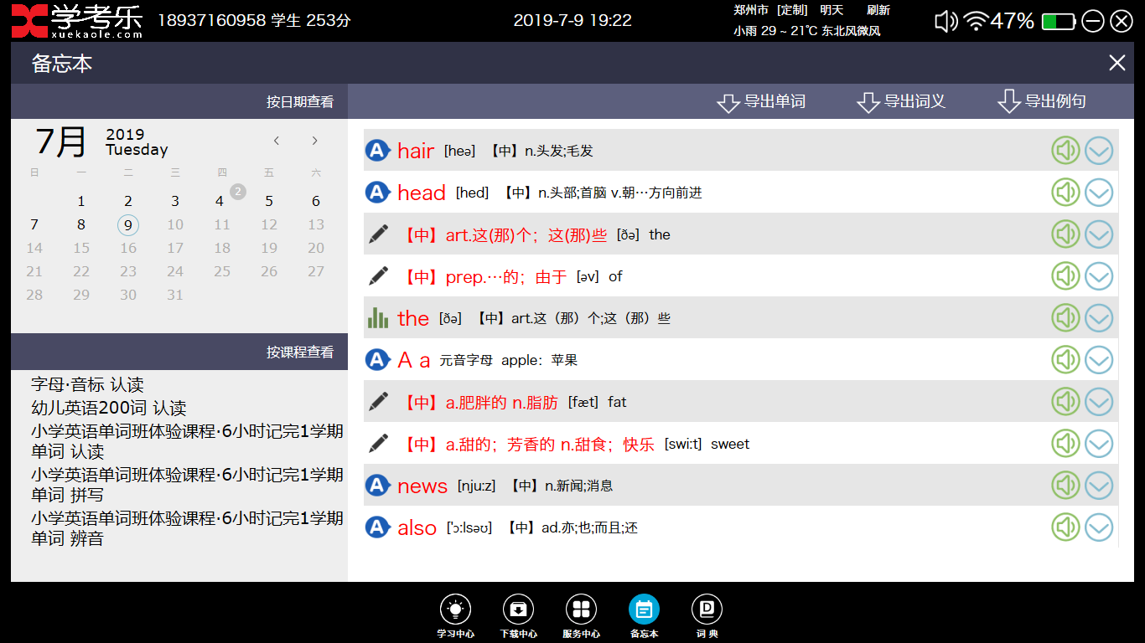Image resolution: width=1145 pixels, height=643 pixels.
Task: Go to next month with right arrow
Action: pos(314,141)
